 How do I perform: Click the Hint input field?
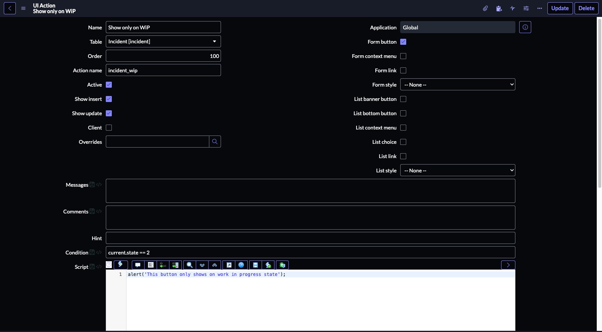point(311,238)
